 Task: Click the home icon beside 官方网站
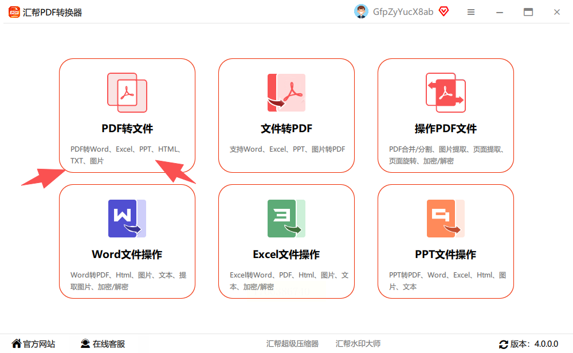17,343
